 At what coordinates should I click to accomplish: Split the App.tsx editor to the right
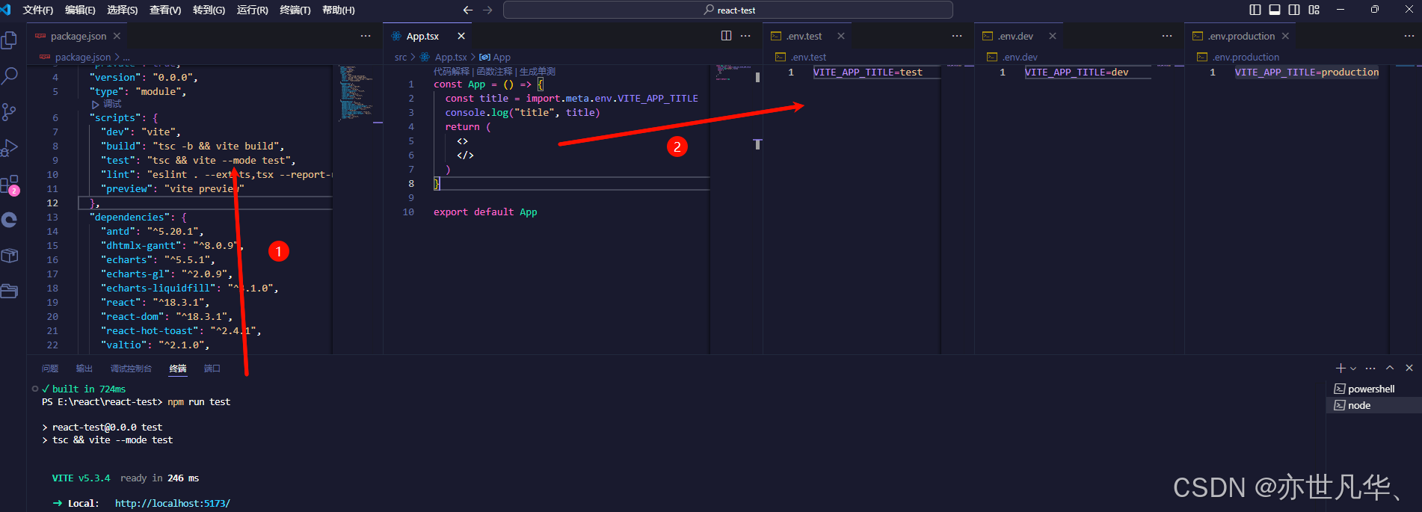pos(726,36)
